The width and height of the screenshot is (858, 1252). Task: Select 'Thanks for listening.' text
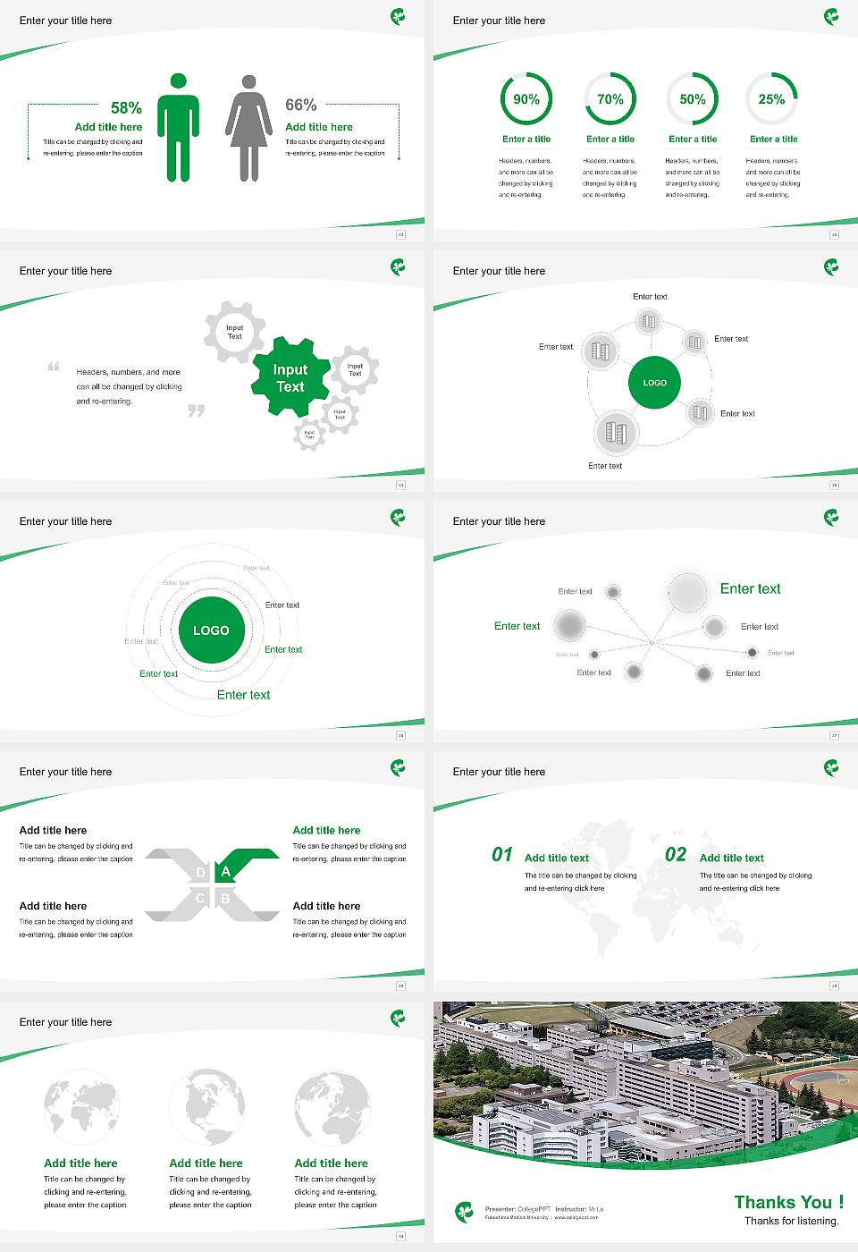coord(792,1221)
